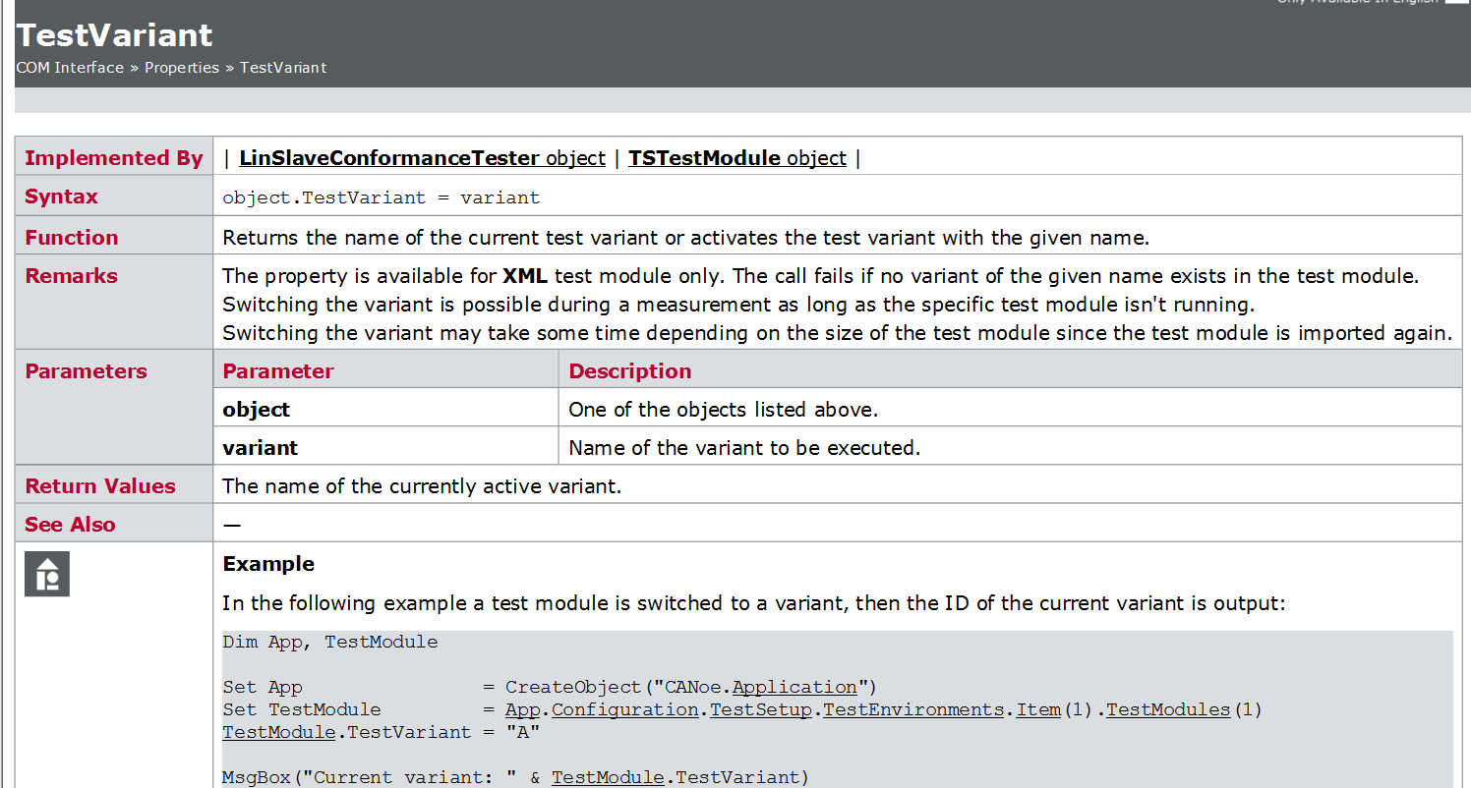Click the Configuration link in the code
This screenshot has height=788, width=1471.
point(625,709)
